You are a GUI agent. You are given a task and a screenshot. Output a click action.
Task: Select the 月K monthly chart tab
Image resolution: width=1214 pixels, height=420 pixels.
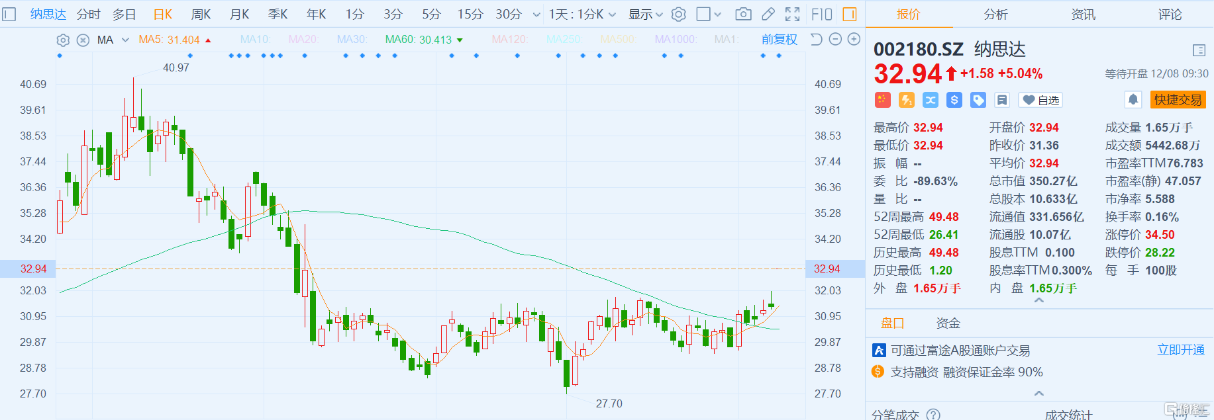(239, 14)
